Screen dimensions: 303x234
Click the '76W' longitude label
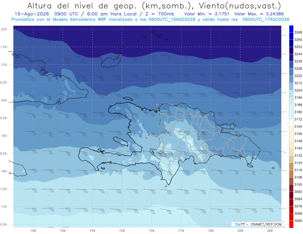(x=33, y=230)
